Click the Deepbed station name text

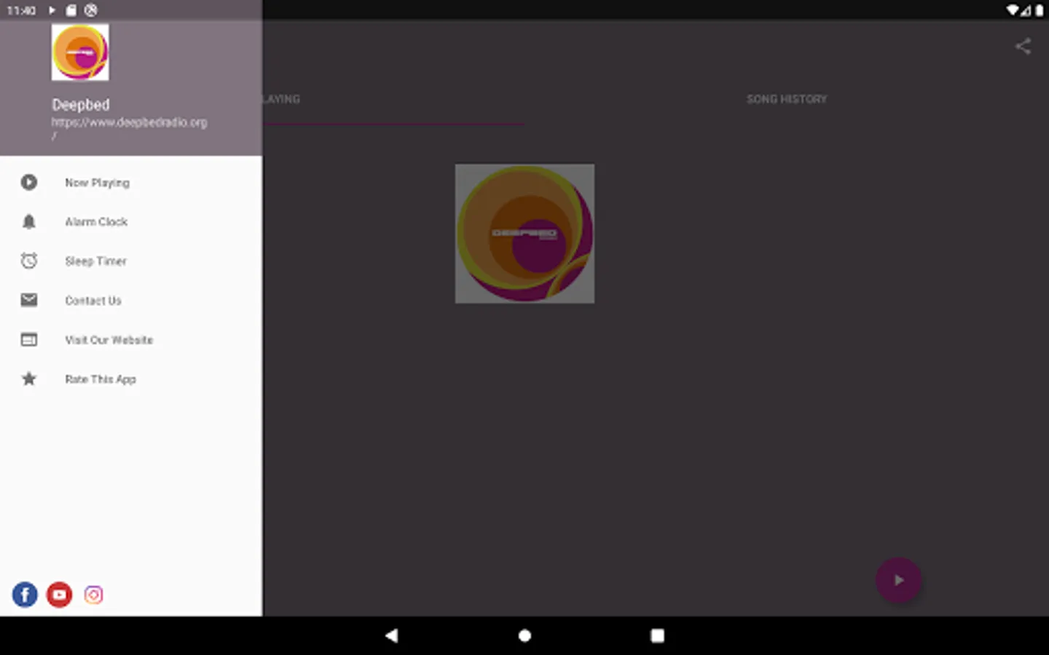[x=81, y=105]
